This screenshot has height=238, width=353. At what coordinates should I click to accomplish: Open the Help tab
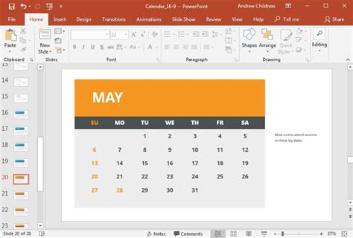pyautogui.click(x=258, y=20)
